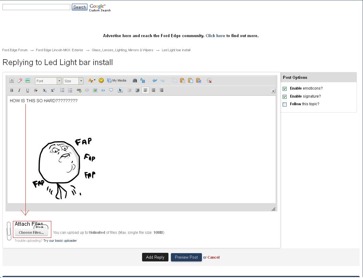
Task: Disable the Enable emoticons checkbox
Action: coord(285,89)
